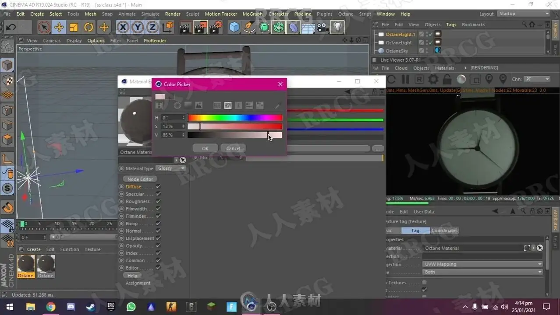Toggle Live Viewer lock resolution padlock
560x315 pixels.
pos(447,79)
